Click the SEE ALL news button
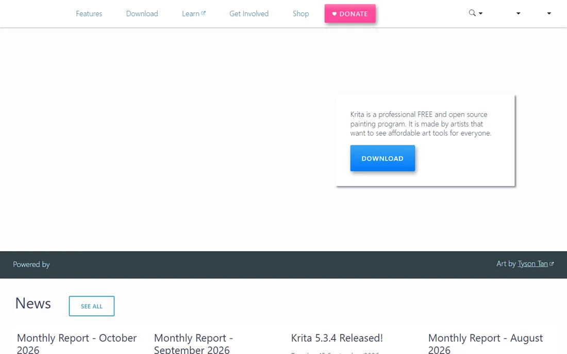 point(91,306)
